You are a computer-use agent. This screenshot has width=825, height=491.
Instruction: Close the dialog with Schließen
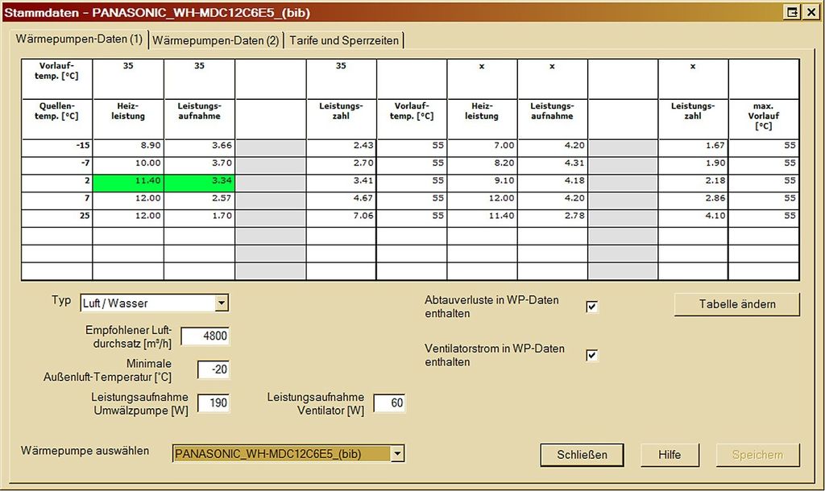click(x=582, y=455)
